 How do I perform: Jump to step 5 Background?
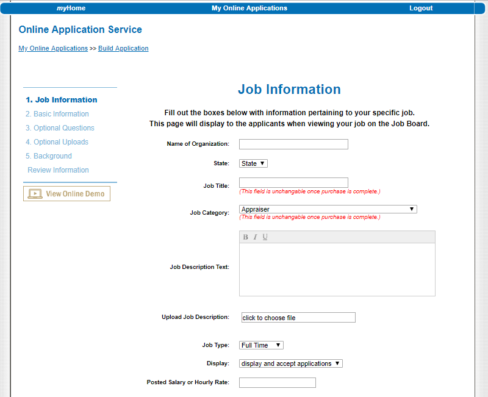pos(49,156)
